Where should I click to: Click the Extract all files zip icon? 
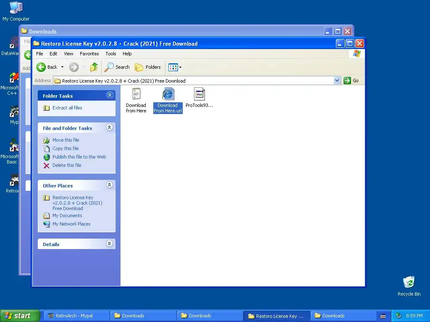point(47,108)
